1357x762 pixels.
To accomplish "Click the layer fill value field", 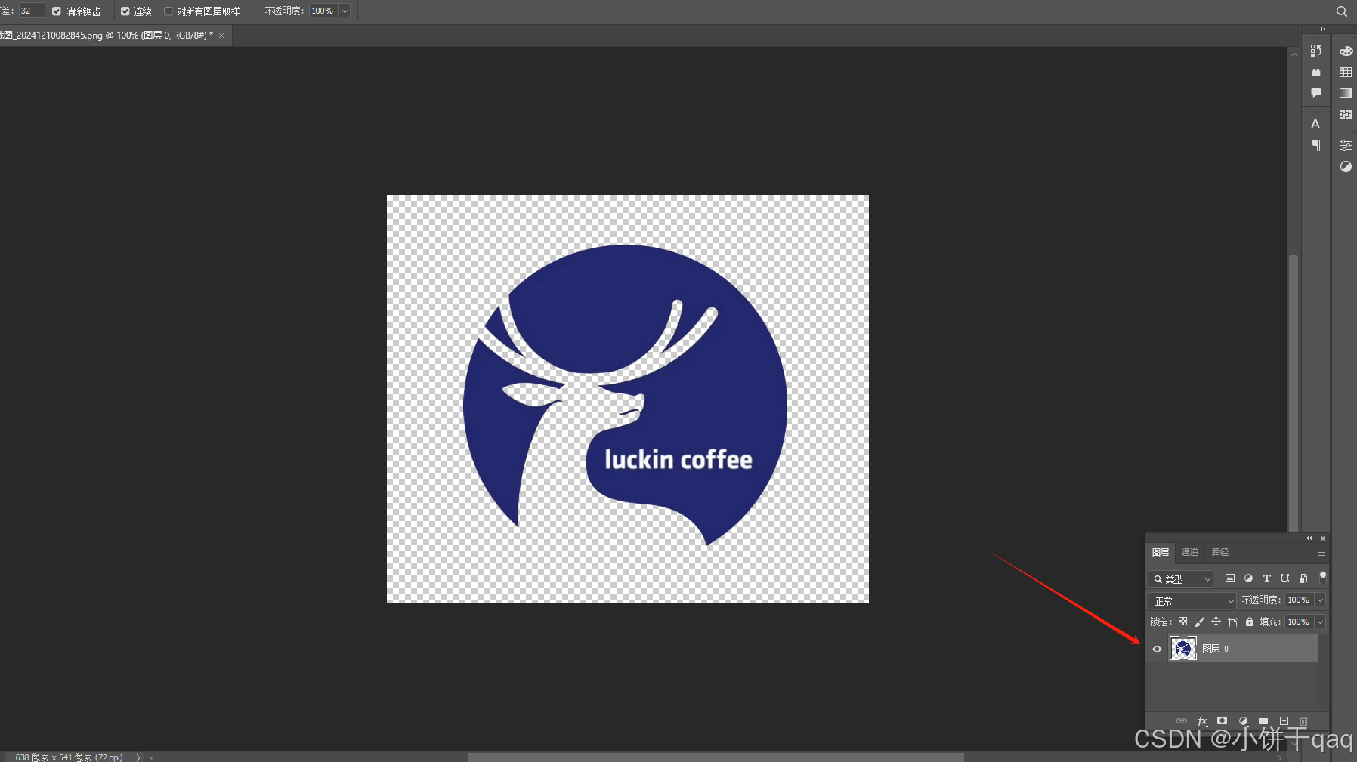I will 1300,622.
